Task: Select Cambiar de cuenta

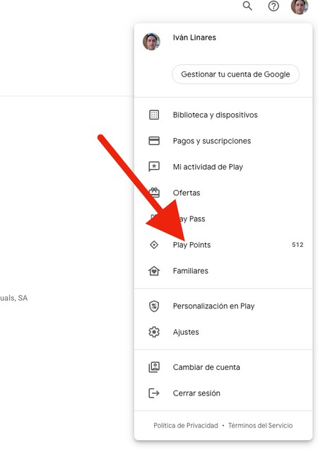Action: (x=223, y=367)
